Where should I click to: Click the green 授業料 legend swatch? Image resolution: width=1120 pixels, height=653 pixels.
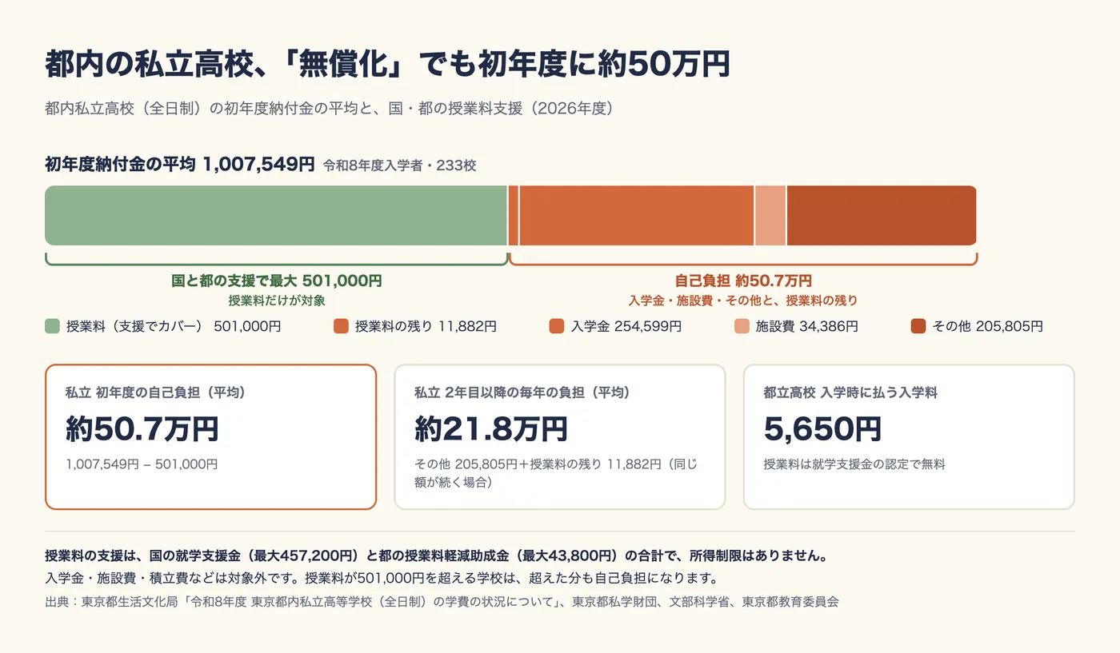pyautogui.click(x=52, y=326)
